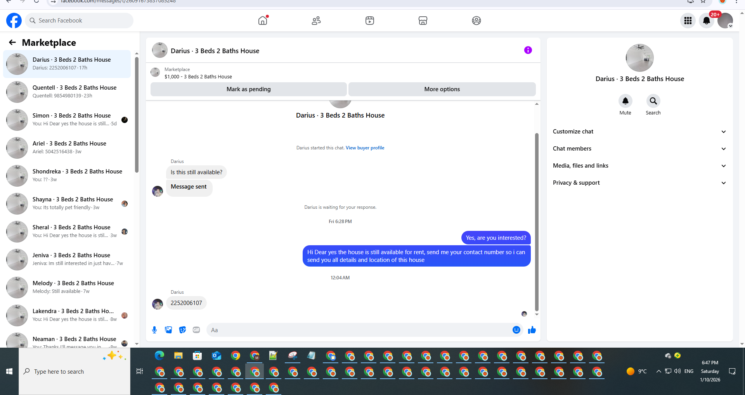The width and height of the screenshot is (745, 395).
Task: Open Simon's conversation
Action: tap(67, 120)
